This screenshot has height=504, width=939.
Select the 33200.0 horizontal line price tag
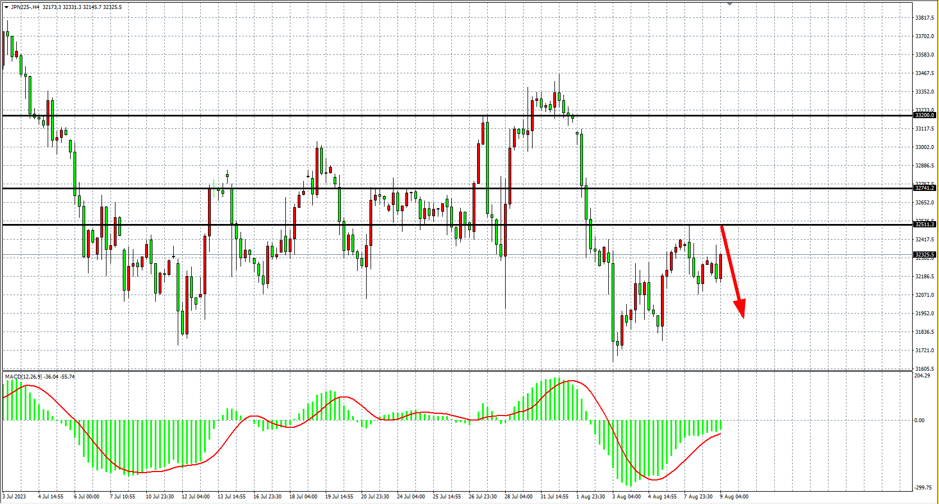click(924, 115)
